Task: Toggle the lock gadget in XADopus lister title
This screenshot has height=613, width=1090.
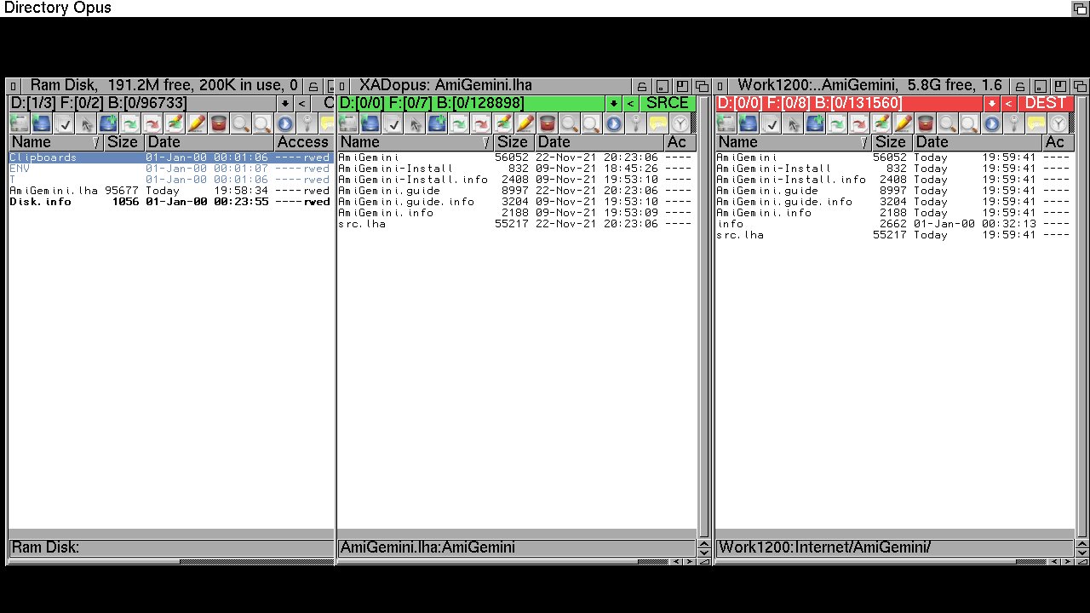Action: click(x=641, y=86)
